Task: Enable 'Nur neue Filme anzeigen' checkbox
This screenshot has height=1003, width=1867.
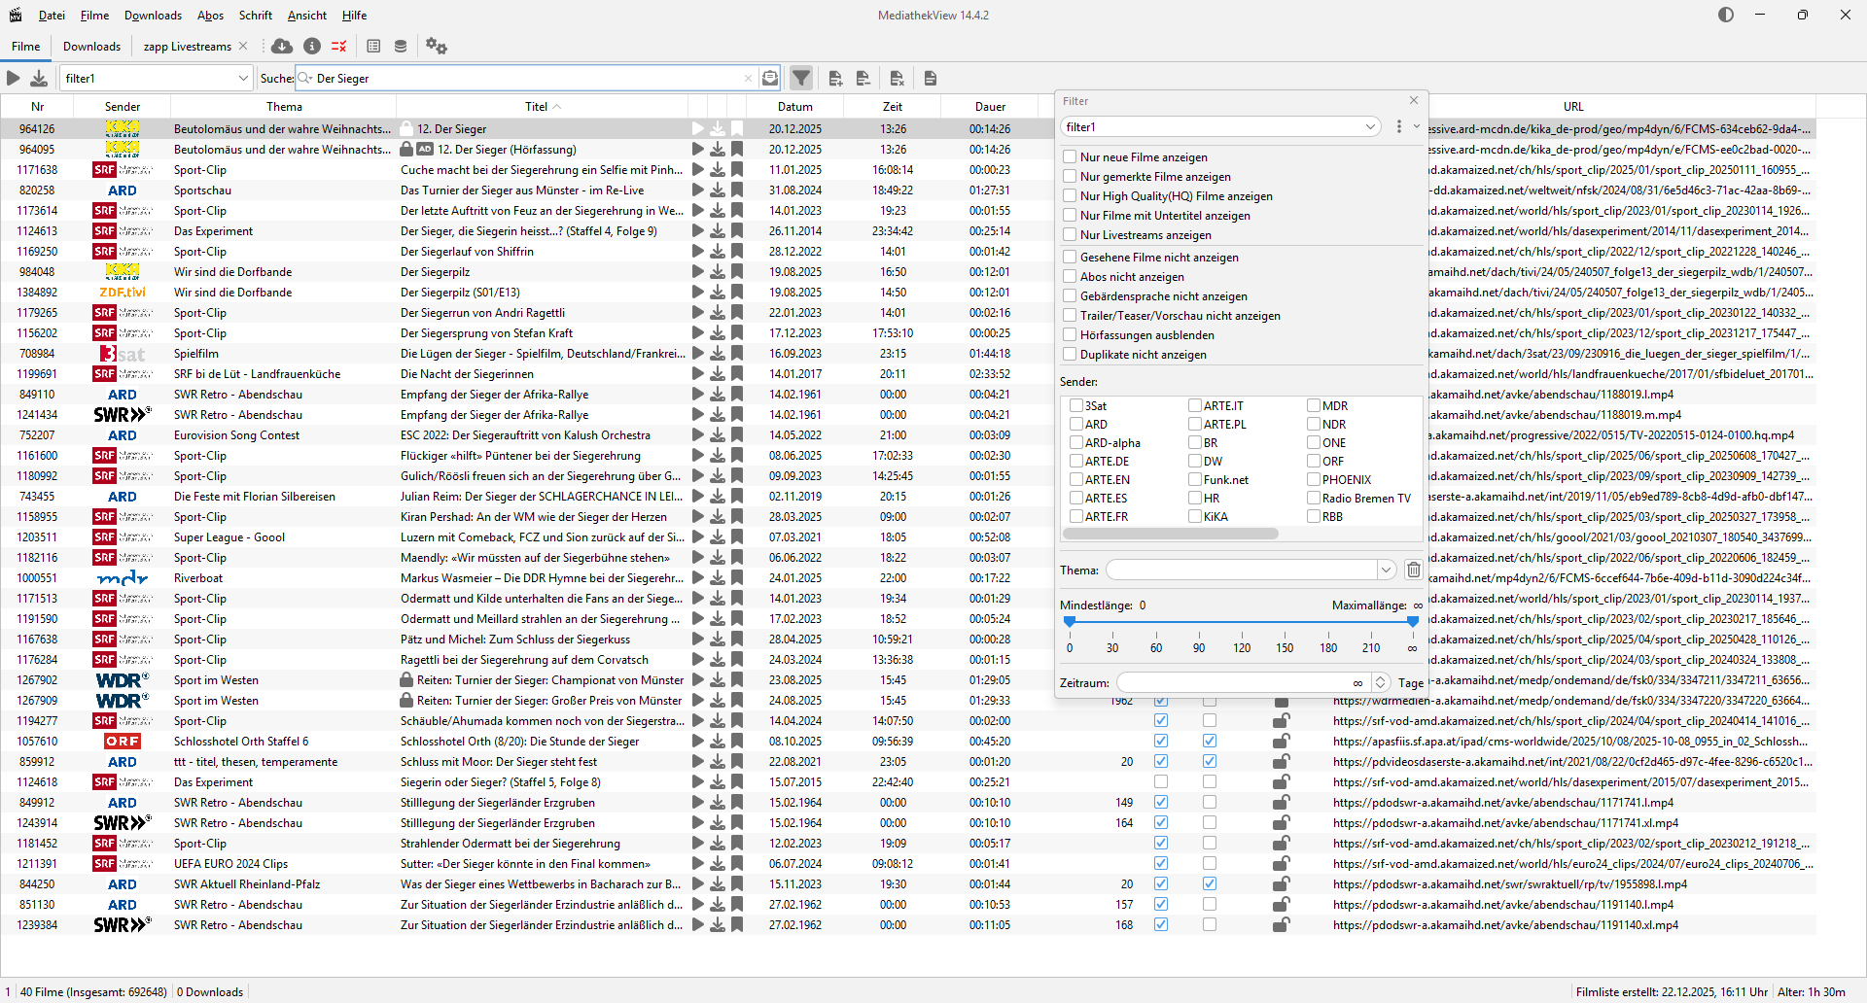Action: click(1070, 156)
